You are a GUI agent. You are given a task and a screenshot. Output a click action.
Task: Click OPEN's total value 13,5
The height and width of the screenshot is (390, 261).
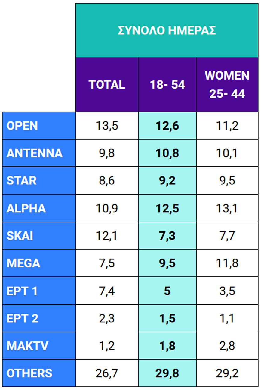[107, 126]
